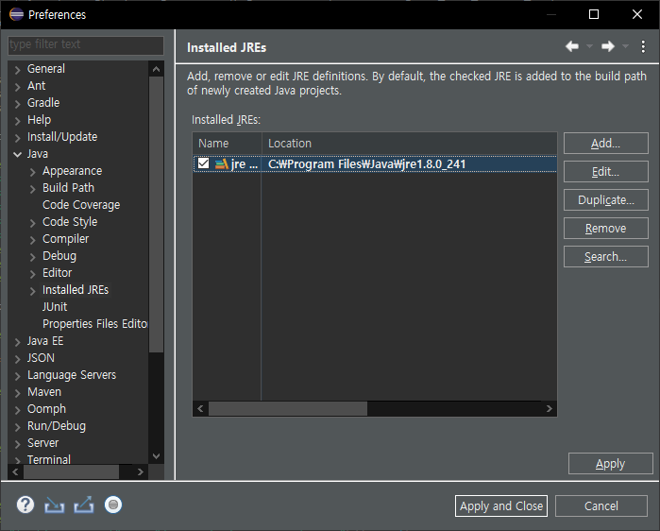The height and width of the screenshot is (531, 660).
Task: Expand the Java EE node
Action: click(x=17, y=342)
